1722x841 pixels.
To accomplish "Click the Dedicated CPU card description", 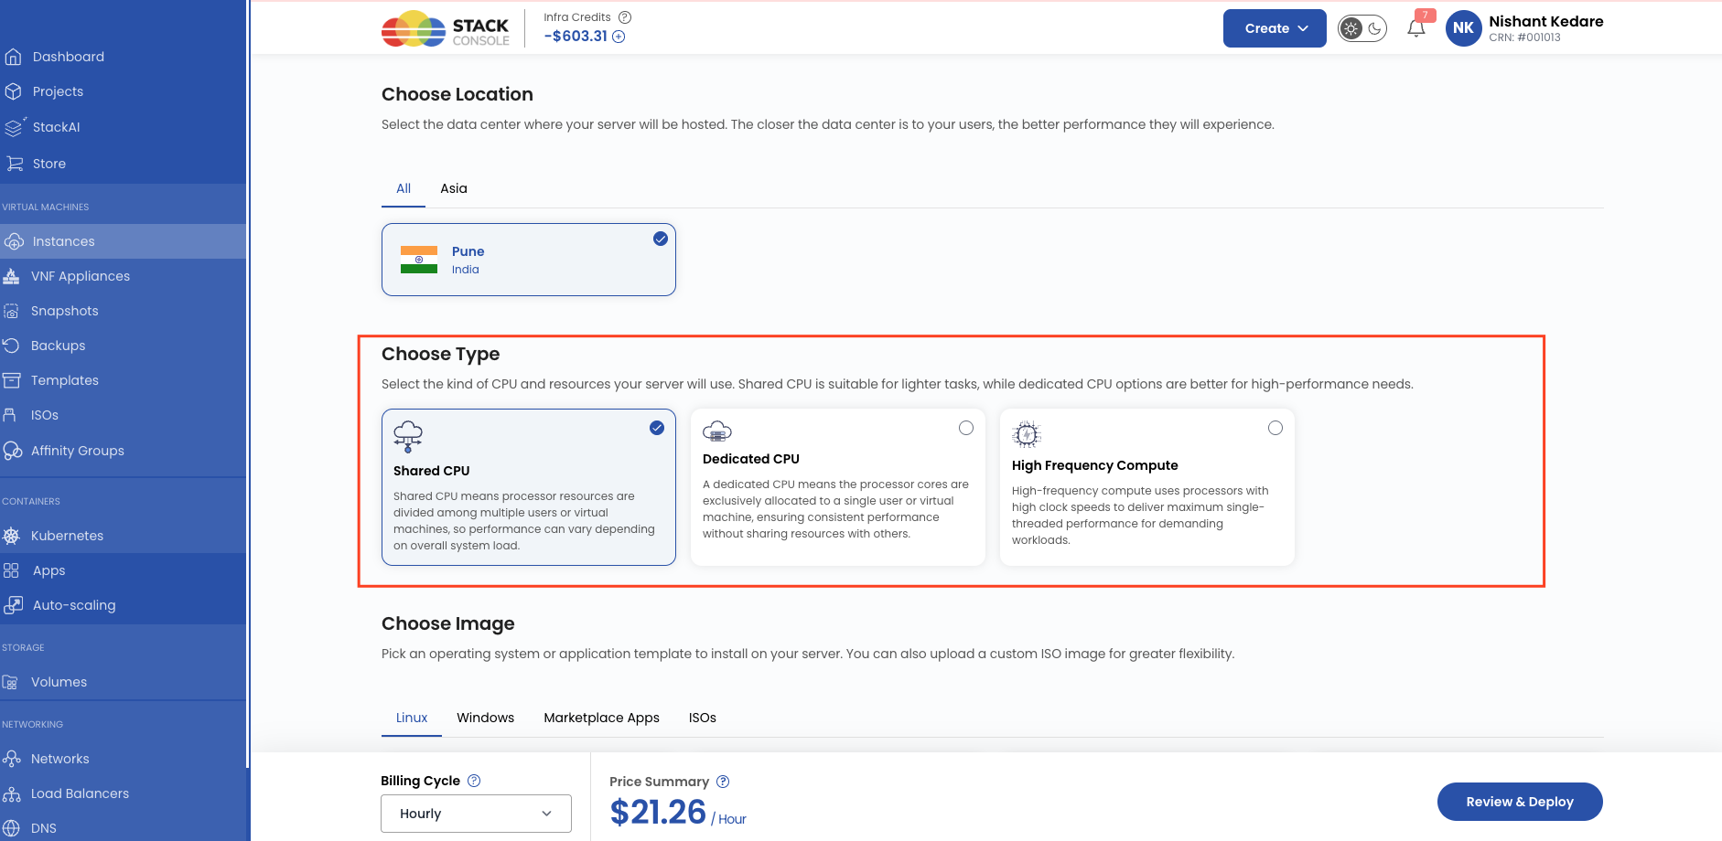I will click(835, 509).
